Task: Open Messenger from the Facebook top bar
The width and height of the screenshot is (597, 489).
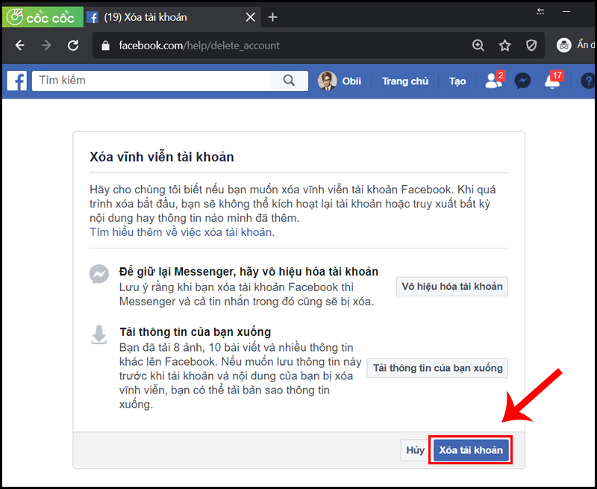Action: pos(522,80)
